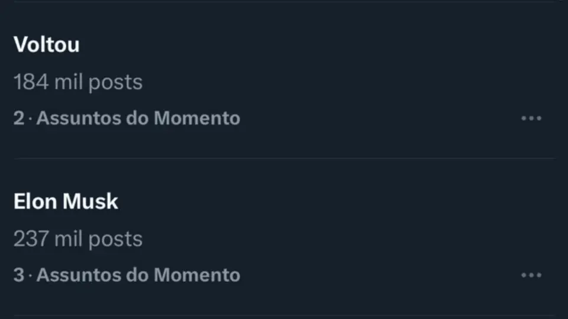The width and height of the screenshot is (568, 319).
Task: Open more options for the Voltou trend
Action: coord(531,119)
